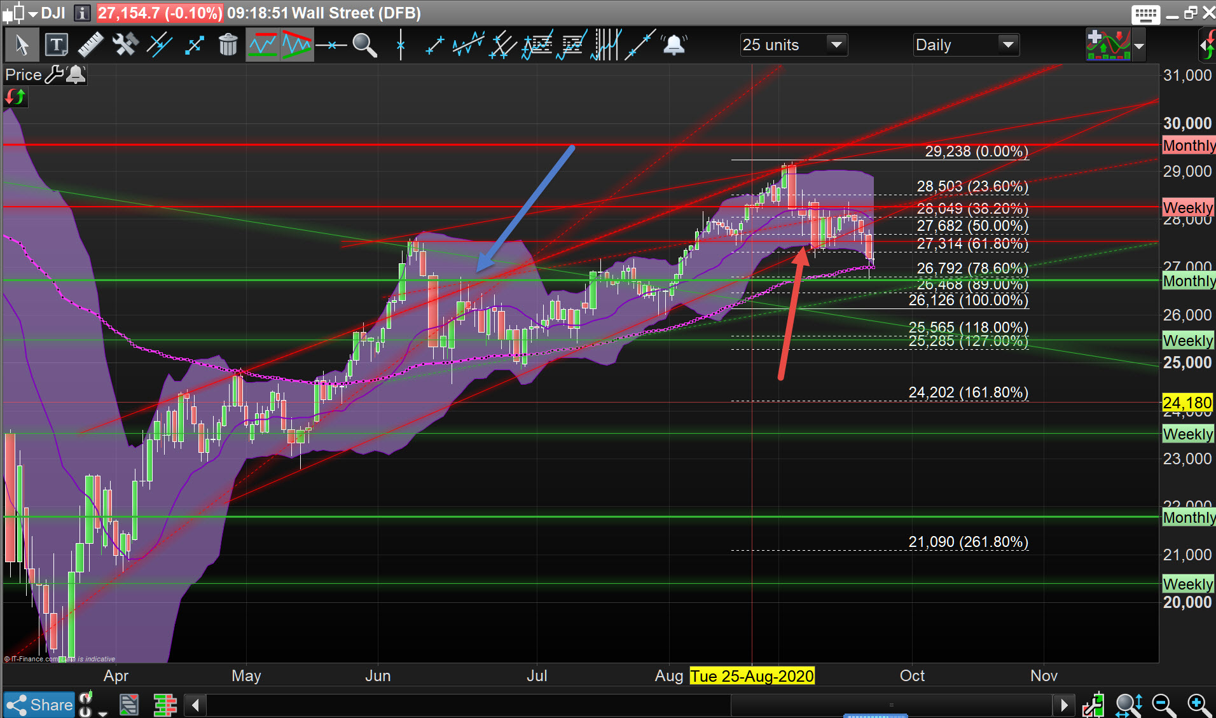This screenshot has height=718, width=1216.
Task: Move chart left with the scroll arrow
Action: click(x=195, y=705)
